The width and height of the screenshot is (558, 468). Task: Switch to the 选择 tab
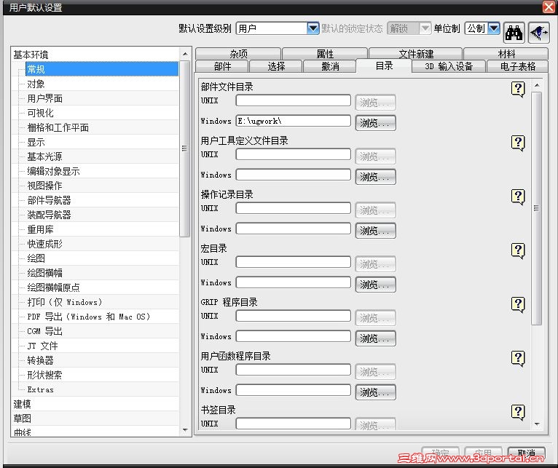(276, 66)
